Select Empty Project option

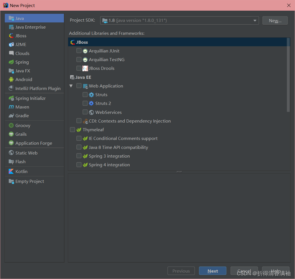pyautogui.click(x=34, y=181)
